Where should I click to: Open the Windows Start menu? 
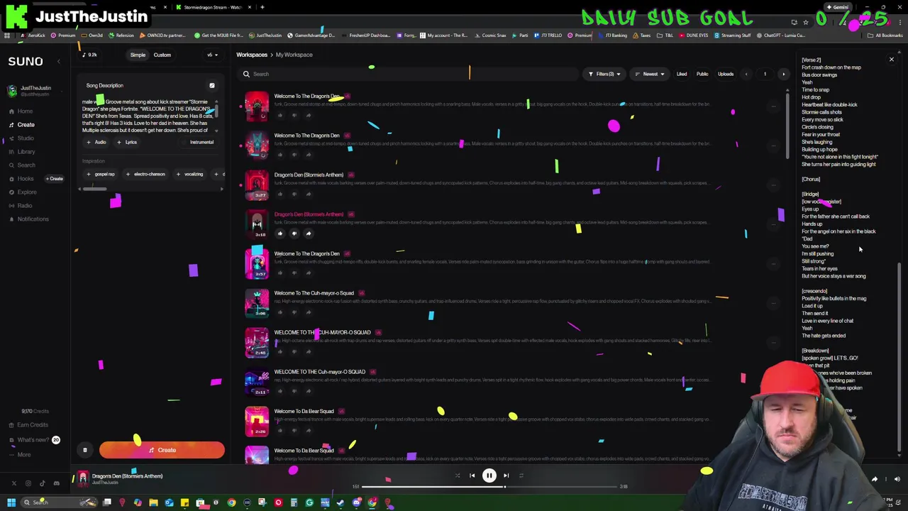coord(11,502)
